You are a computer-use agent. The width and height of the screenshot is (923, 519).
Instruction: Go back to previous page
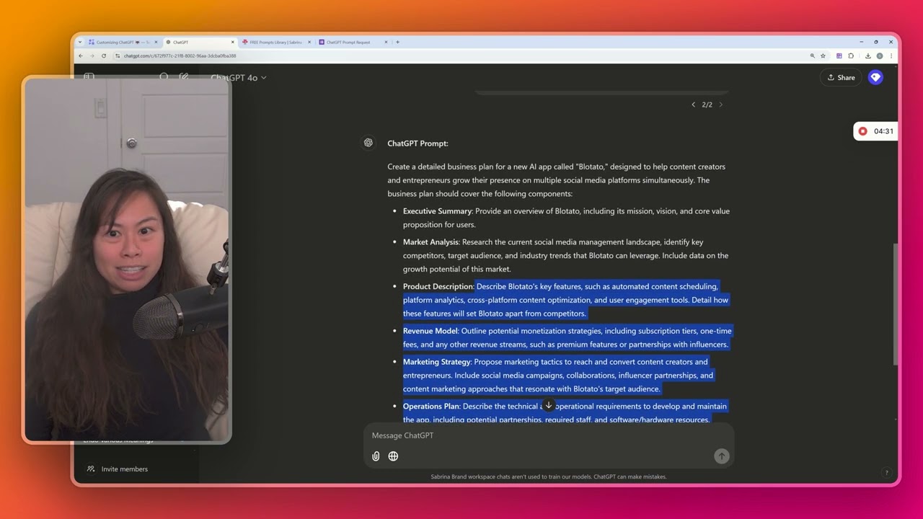click(x=81, y=56)
